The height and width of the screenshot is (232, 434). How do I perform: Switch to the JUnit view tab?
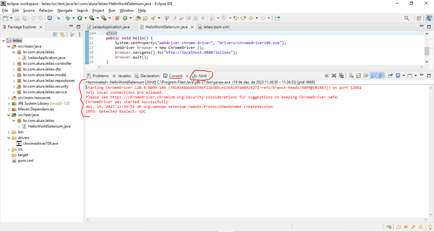tap(200, 76)
